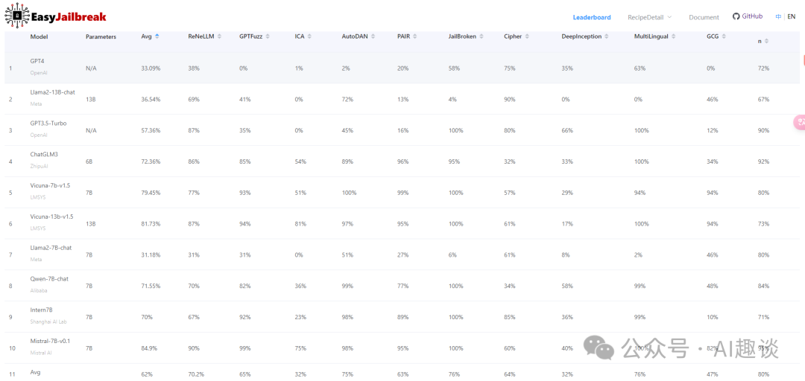
Task: Open the Document page
Action: click(x=704, y=17)
